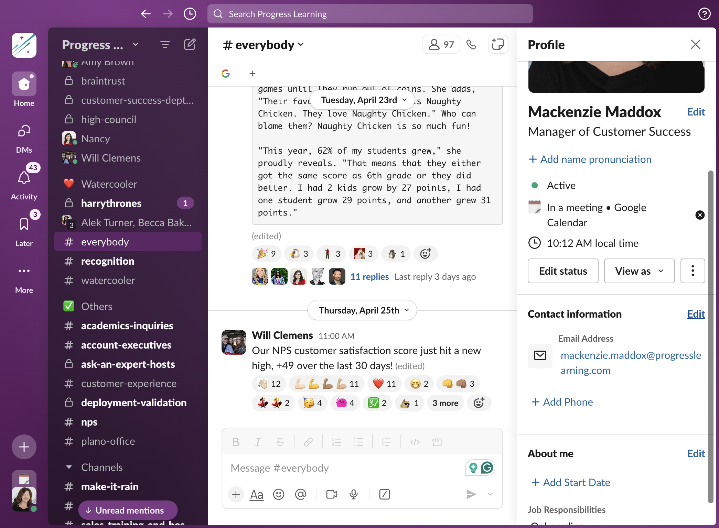Open DMs in the left rail

pyautogui.click(x=24, y=138)
